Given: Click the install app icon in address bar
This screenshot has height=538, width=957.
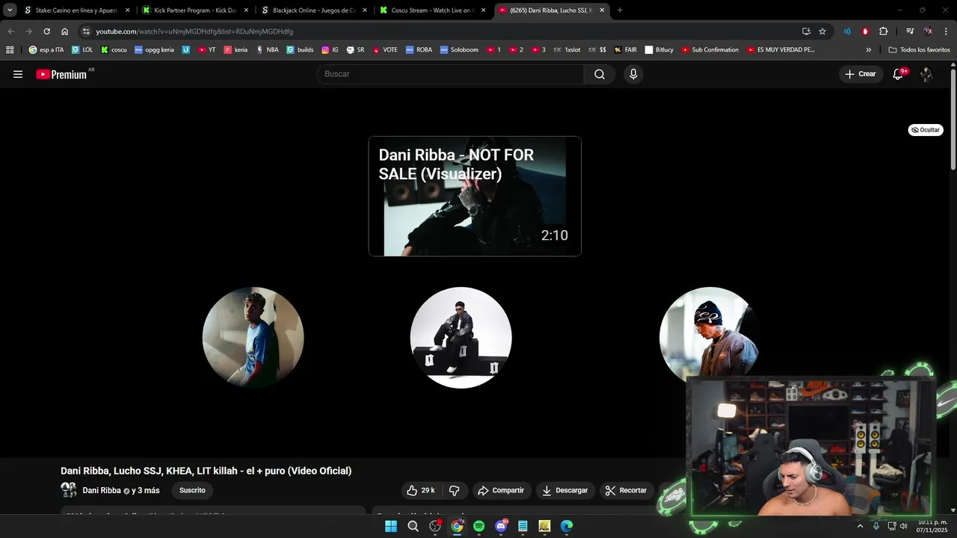Looking at the screenshot, I should pyautogui.click(x=806, y=31).
